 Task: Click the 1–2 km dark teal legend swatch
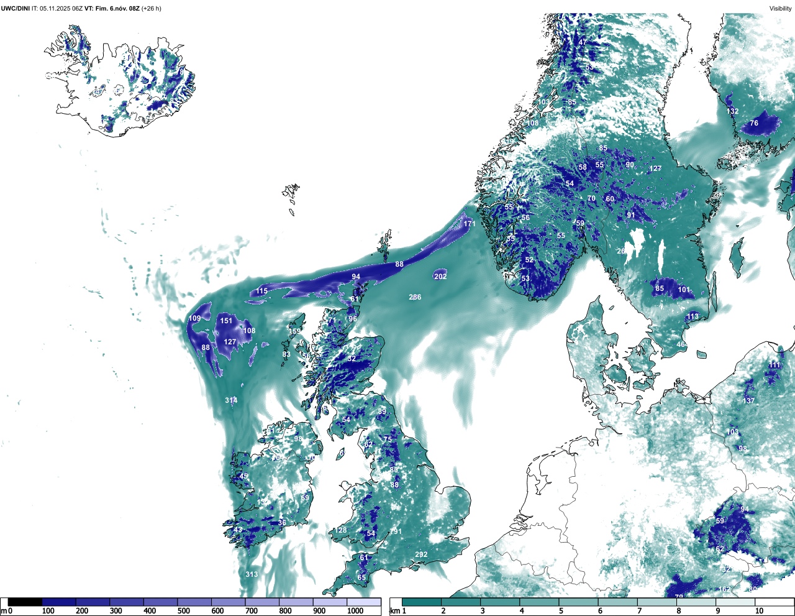(x=422, y=602)
